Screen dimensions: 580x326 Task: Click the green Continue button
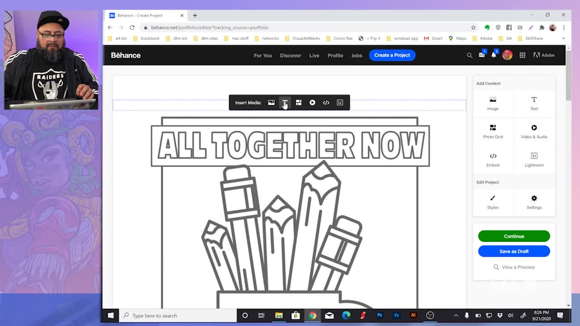(x=514, y=236)
